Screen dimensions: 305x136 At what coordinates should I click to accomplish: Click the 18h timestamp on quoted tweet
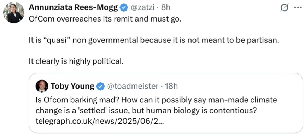(171, 86)
